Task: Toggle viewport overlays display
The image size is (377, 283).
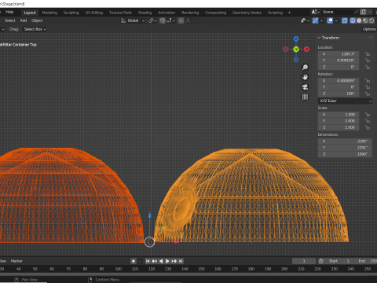Action: pos(330,20)
